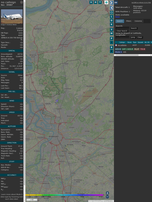Click the altitude color scale bar
This screenshot has height=202, width=152.
(x=64, y=195)
